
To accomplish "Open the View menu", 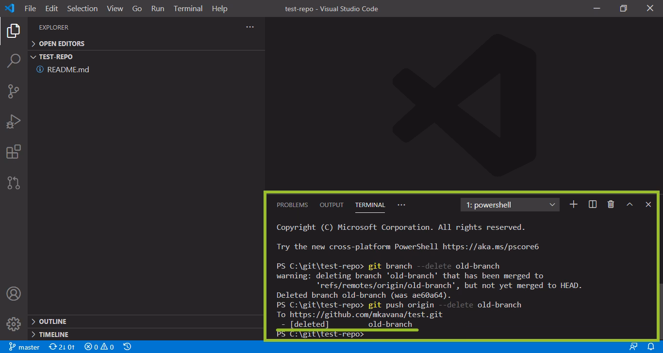I will (115, 9).
